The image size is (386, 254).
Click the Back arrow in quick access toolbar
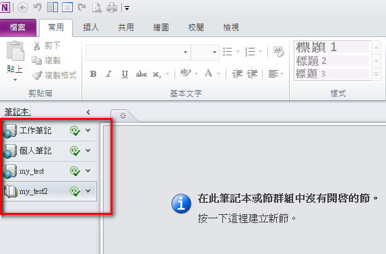[x=23, y=7]
